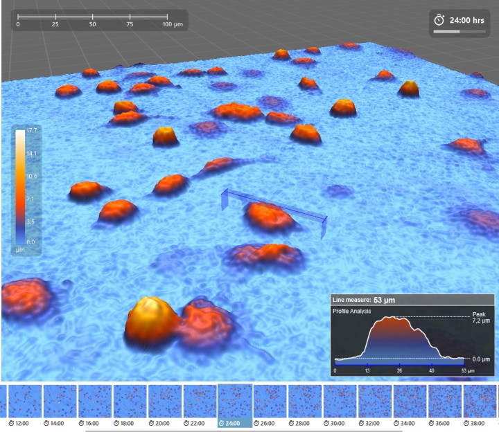This screenshot has width=499, height=432.
Task: Switch to the 22:00 time frame
Action: pos(200,402)
